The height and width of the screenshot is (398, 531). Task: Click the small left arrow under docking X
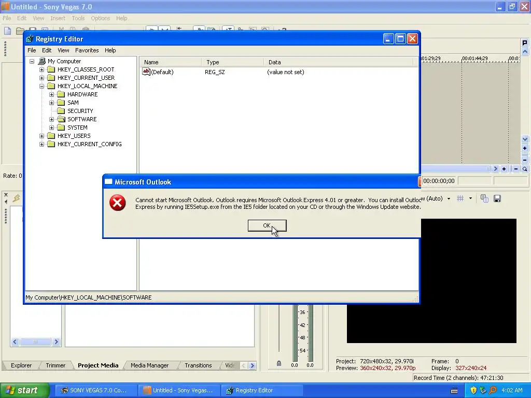click(x=6, y=202)
